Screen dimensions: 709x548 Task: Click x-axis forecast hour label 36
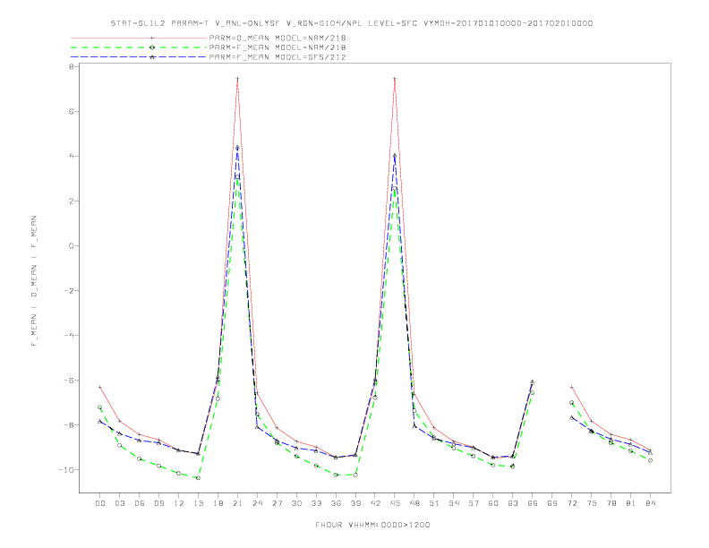(x=336, y=503)
